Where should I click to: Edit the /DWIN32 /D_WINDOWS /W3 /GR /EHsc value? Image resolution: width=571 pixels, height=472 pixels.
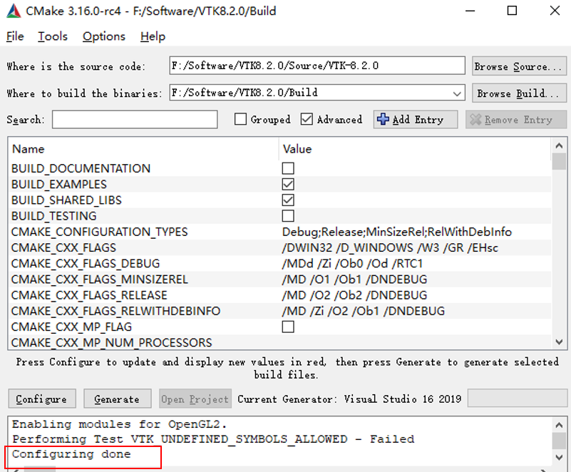pyautogui.click(x=390, y=247)
